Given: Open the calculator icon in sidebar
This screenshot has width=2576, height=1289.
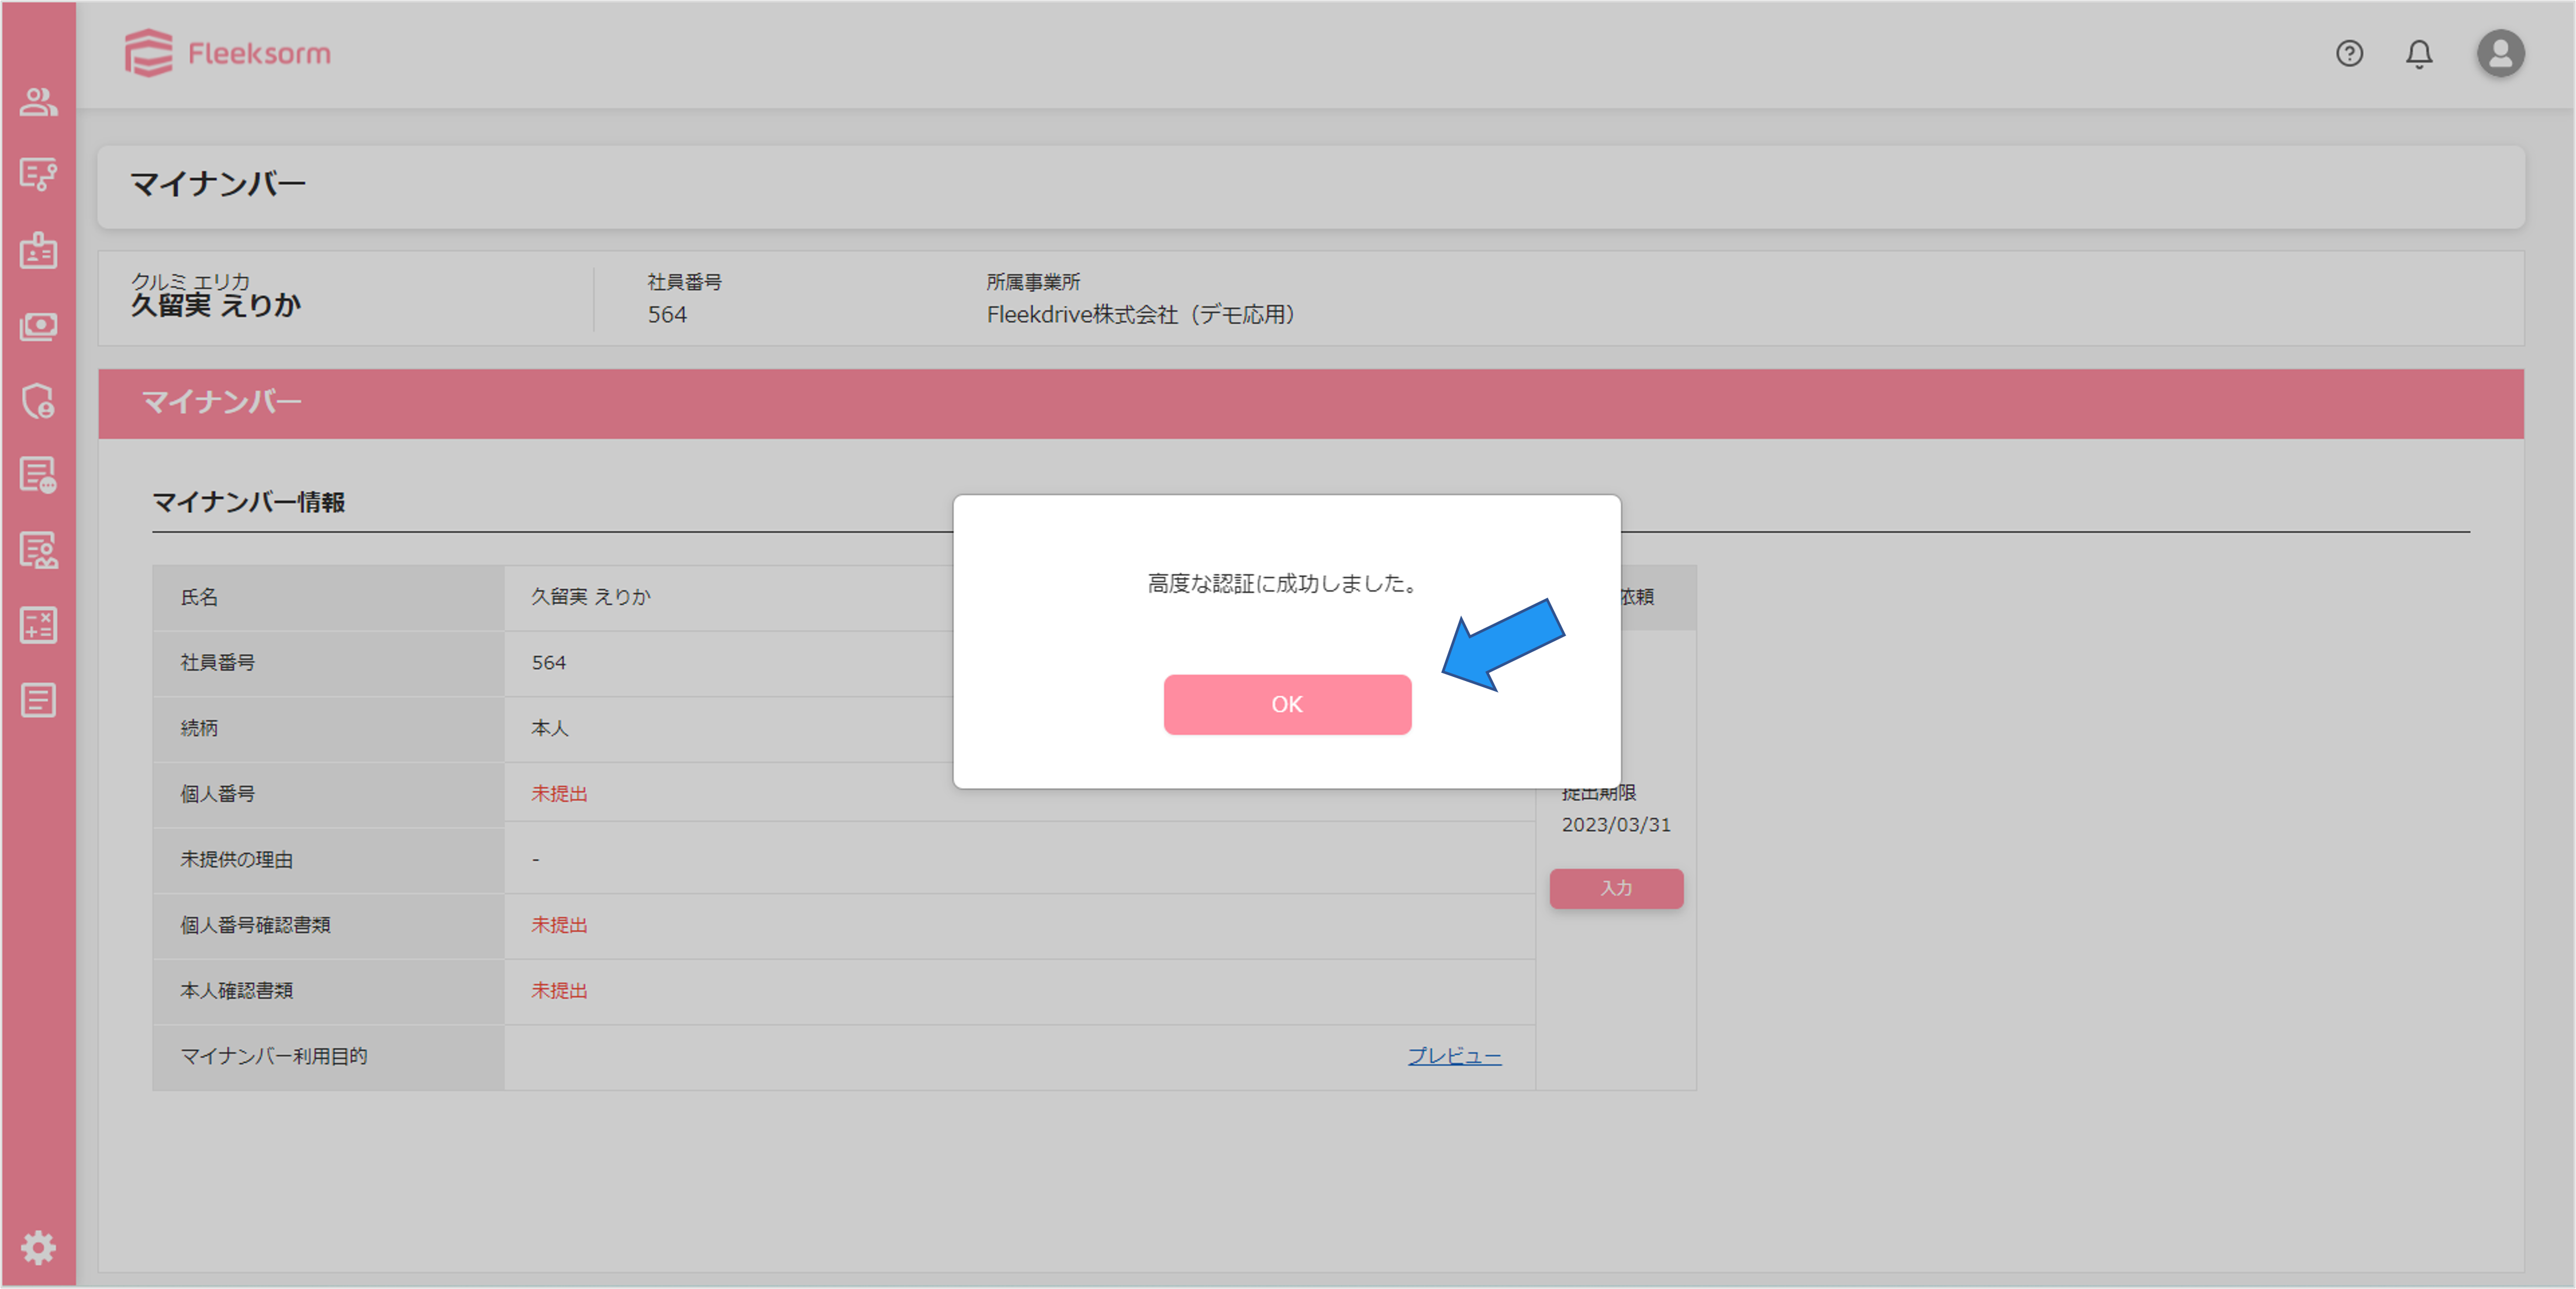Looking at the screenshot, I should (x=38, y=625).
